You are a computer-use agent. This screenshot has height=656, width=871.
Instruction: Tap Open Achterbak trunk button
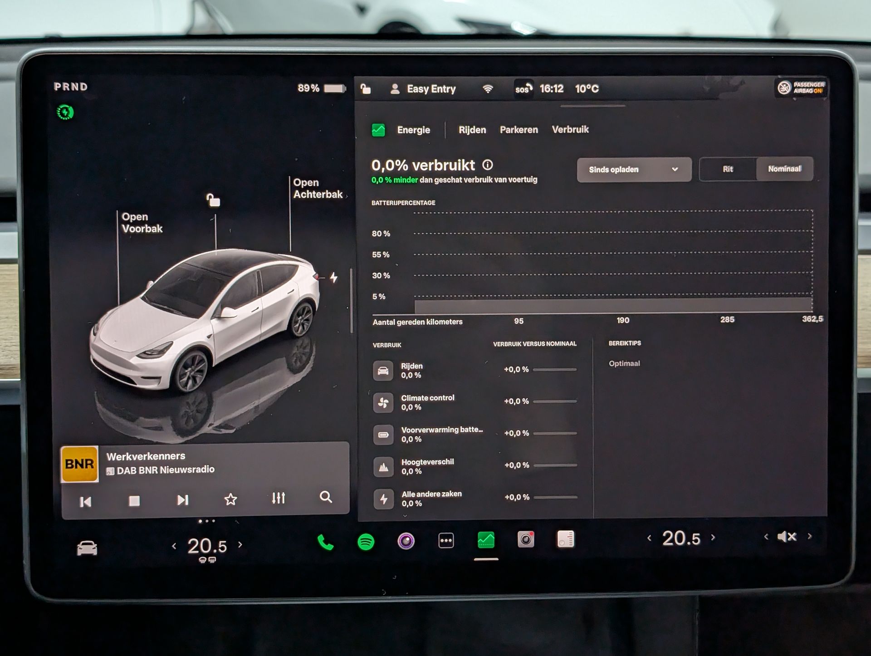[318, 188]
